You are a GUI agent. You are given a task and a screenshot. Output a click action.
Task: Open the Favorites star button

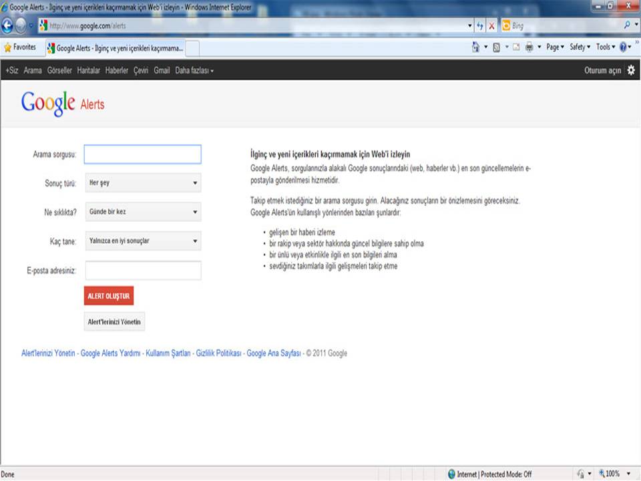pyautogui.click(x=20, y=47)
